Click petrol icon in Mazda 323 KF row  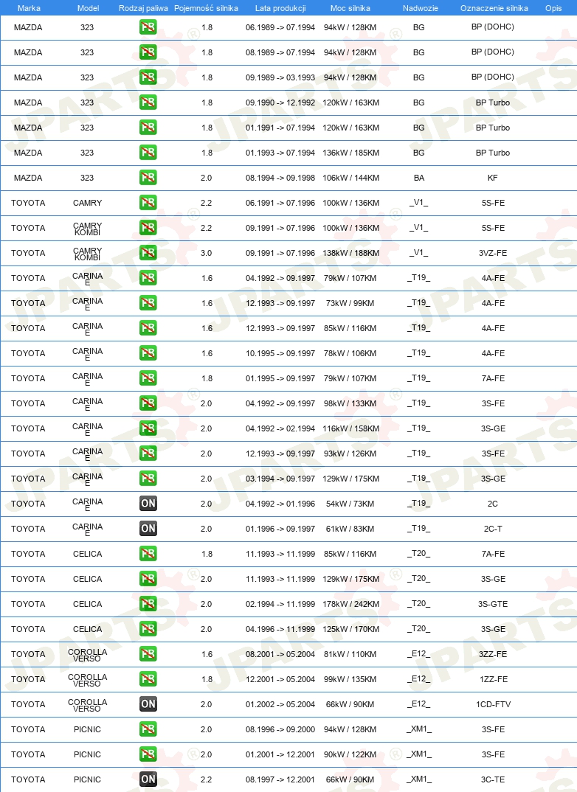[x=148, y=178]
